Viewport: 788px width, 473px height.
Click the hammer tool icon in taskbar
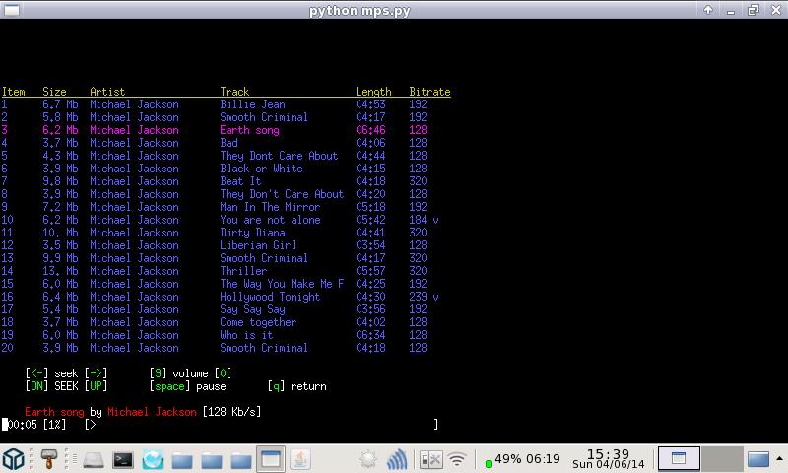coord(48,459)
